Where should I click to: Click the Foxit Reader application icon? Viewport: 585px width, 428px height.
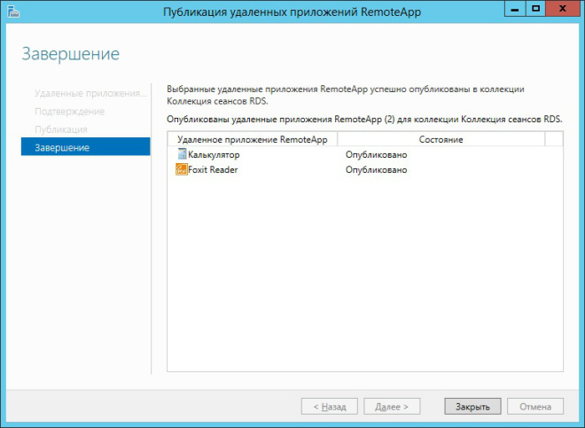click(x=182, y=170)
